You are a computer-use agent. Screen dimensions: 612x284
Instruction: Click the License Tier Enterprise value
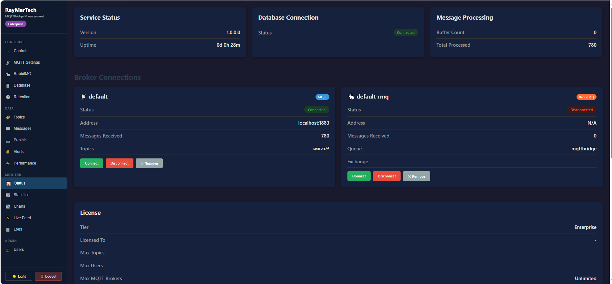pyautogui.click(x=585, y=227)
